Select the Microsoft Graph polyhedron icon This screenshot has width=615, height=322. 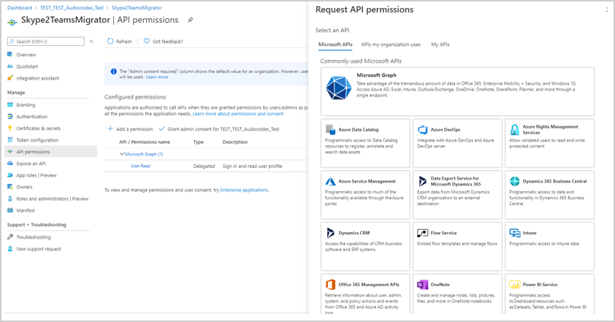pos(338,88)
